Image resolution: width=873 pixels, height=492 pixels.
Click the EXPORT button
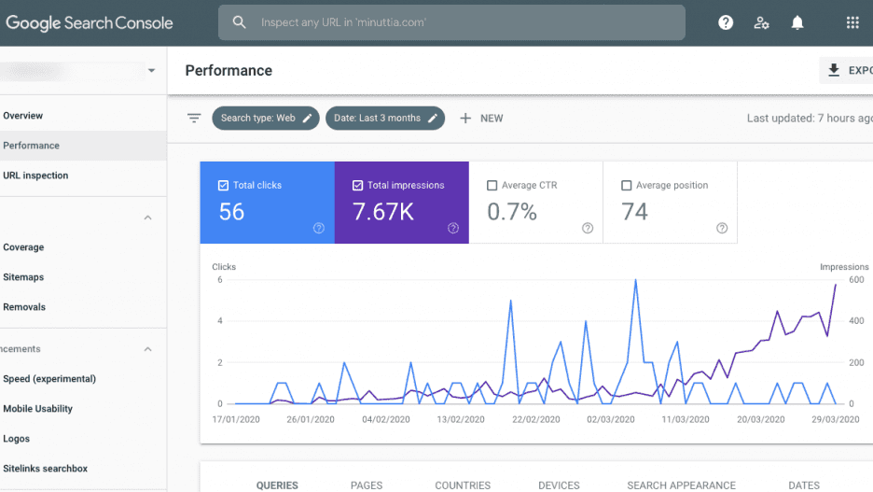click(x=846, y=70)
